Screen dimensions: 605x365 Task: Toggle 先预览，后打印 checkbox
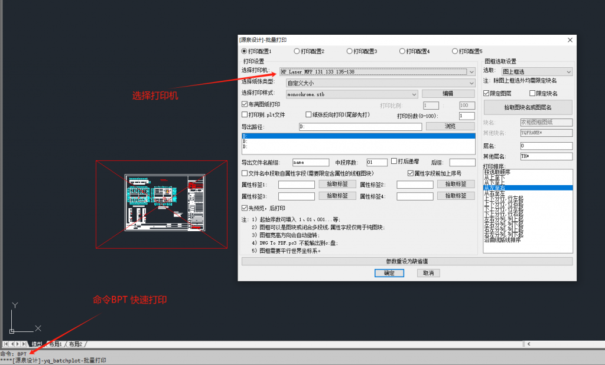(245, 208)
